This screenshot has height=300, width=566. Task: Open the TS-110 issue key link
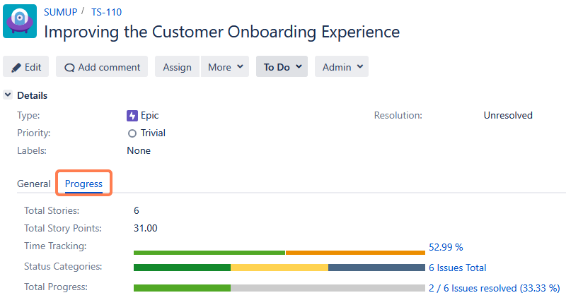coord(105,12)
